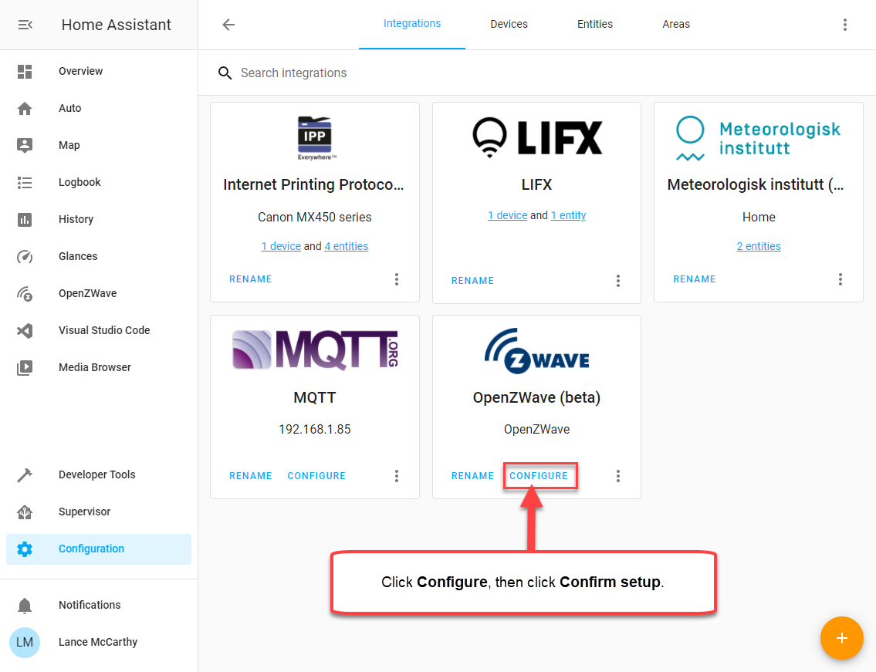876x672 pixels.
Task: Collapse the sidebar using the menu icon
Action: [x=25, y=25]
